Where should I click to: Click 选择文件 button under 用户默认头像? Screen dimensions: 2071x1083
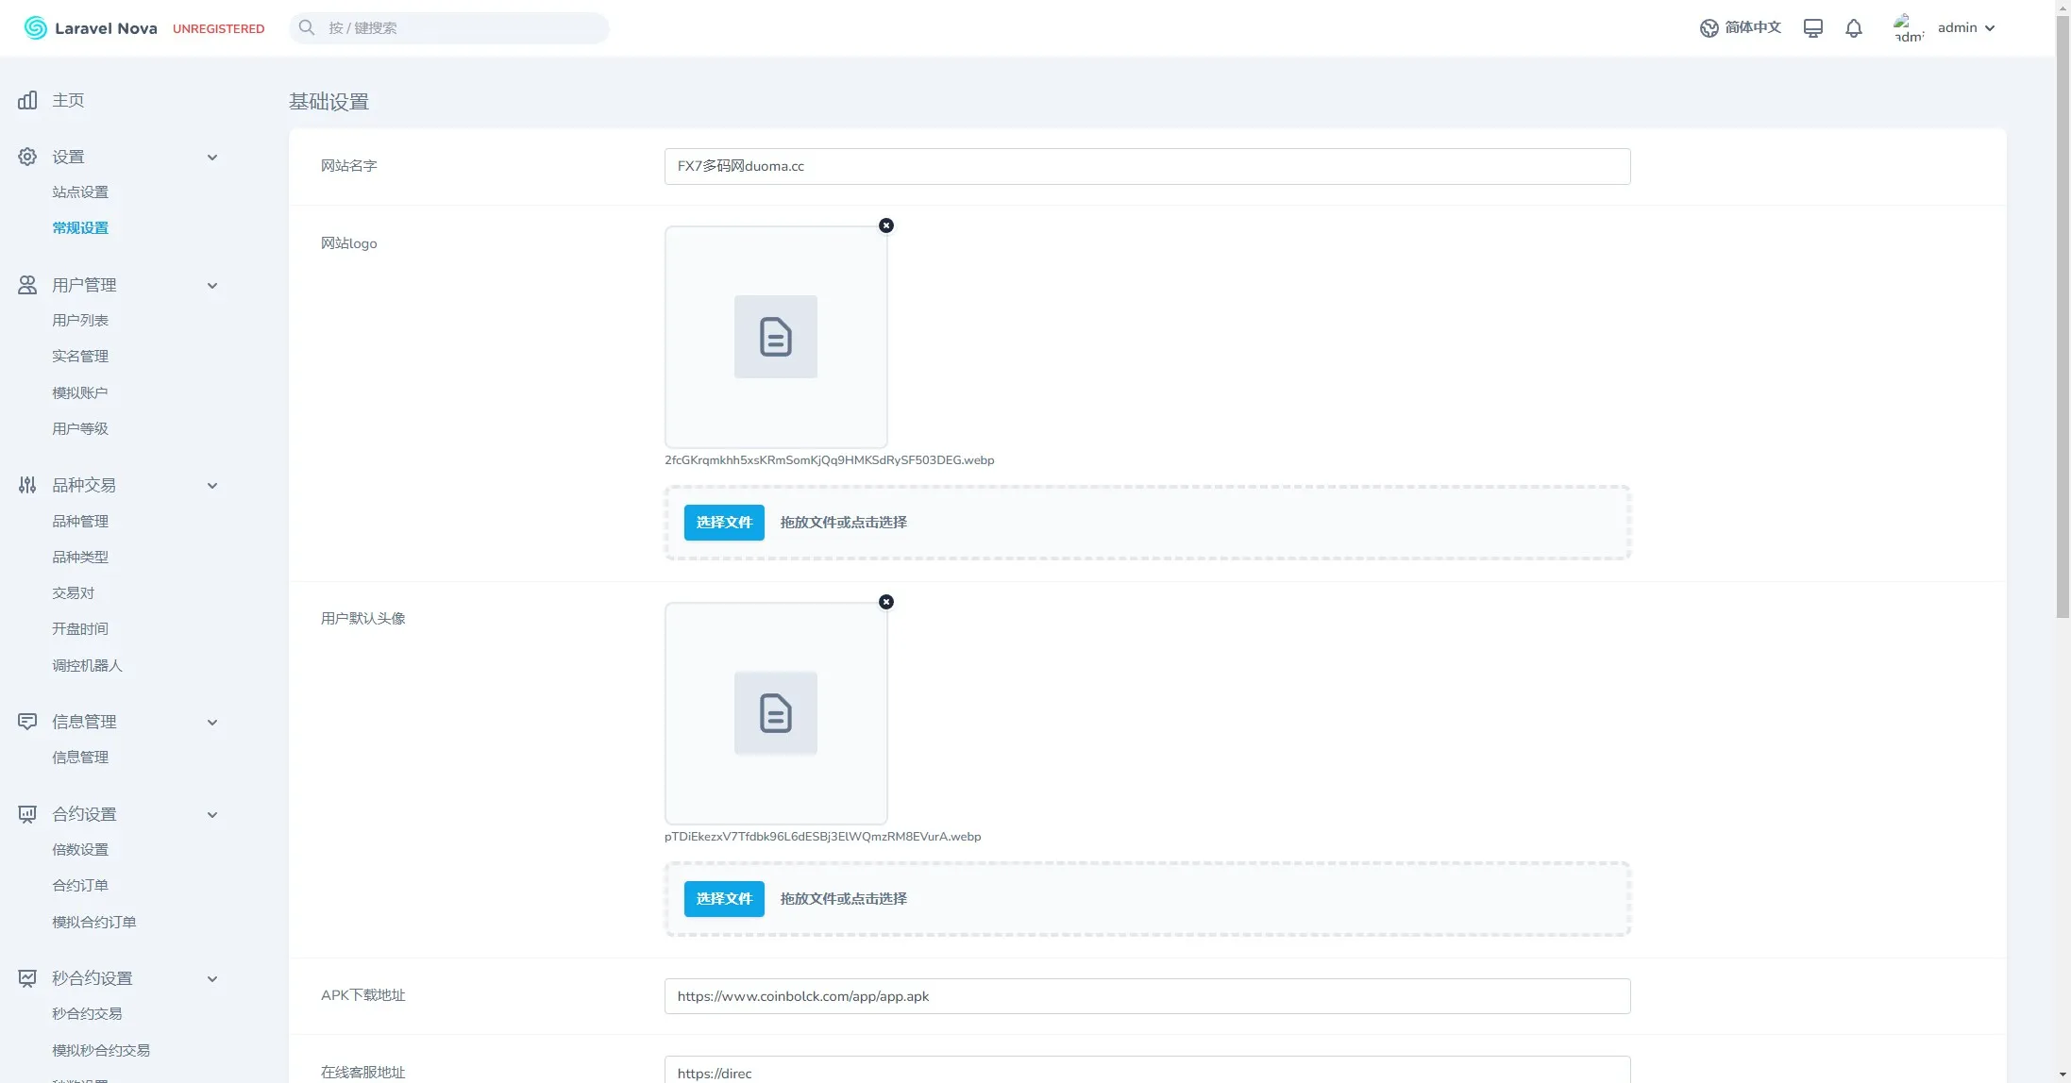(724, 899)
